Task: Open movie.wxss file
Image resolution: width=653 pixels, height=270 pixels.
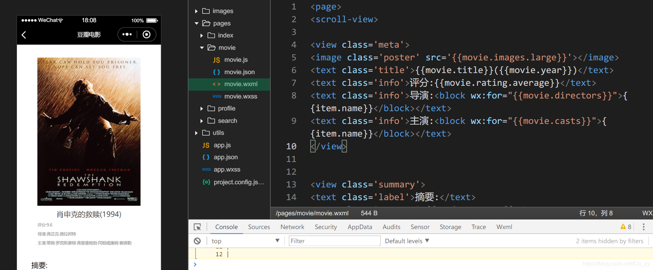Action: tap(241, 96)
